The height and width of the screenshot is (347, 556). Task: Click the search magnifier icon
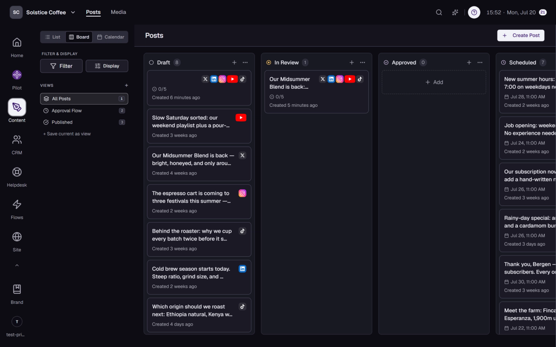[x=439, y=12]
